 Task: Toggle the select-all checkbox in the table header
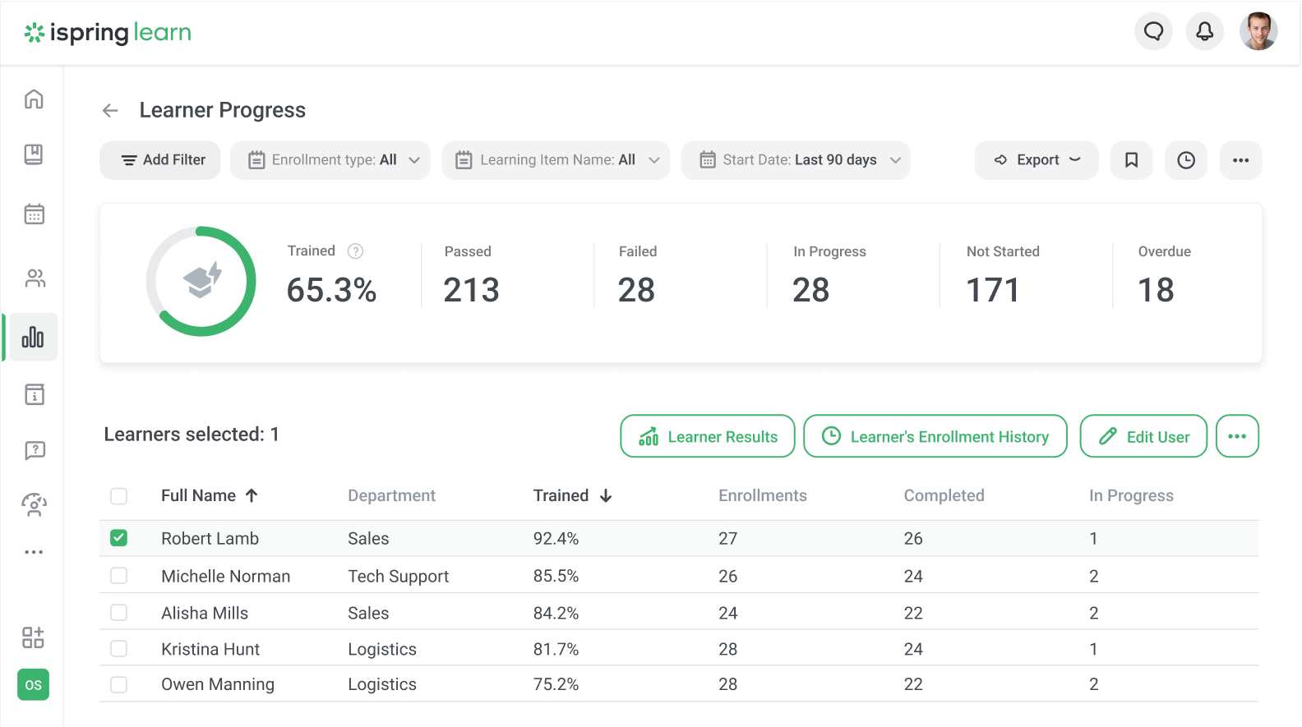tap(119, 496)
